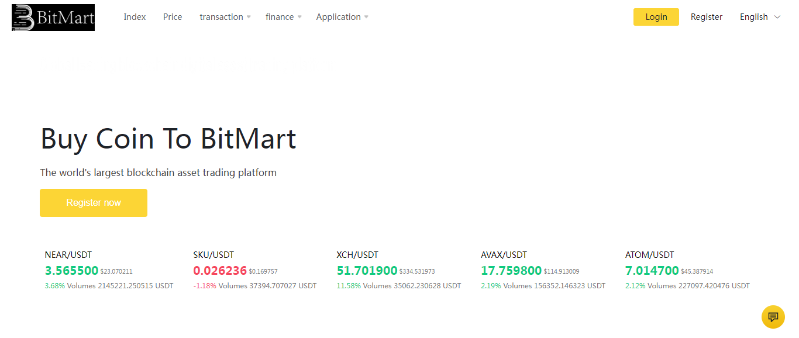Viewport: 799px width, 338px height.
Task: Go to the Price menu item
Action: click(x=173, y=17)
